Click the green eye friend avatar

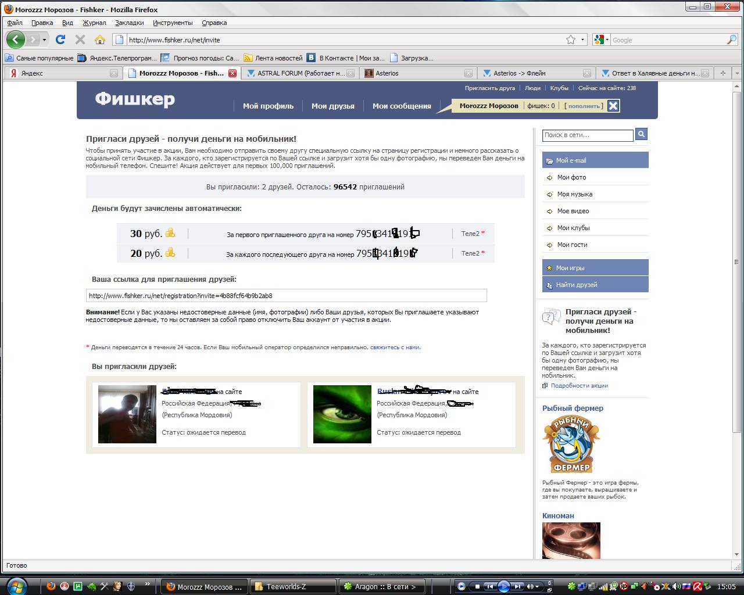(x=342, y=414)
